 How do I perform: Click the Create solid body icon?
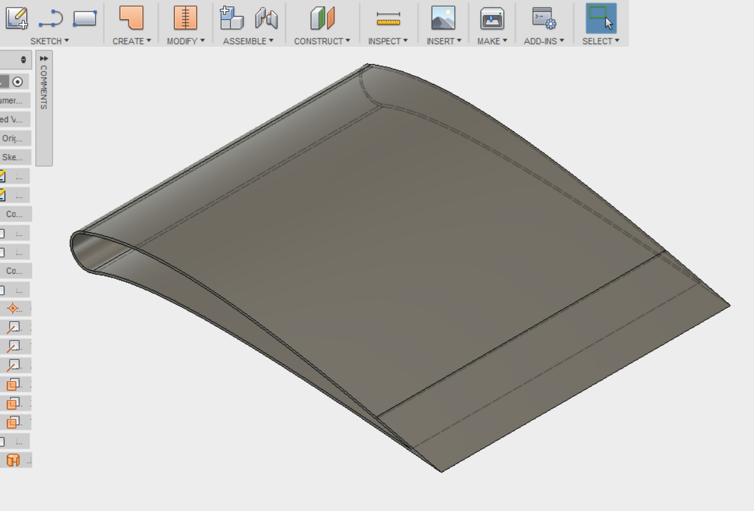pos(131,18)
